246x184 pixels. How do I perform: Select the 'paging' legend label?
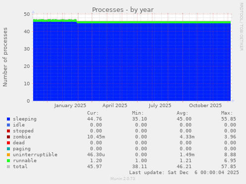(x=22, y=149)
